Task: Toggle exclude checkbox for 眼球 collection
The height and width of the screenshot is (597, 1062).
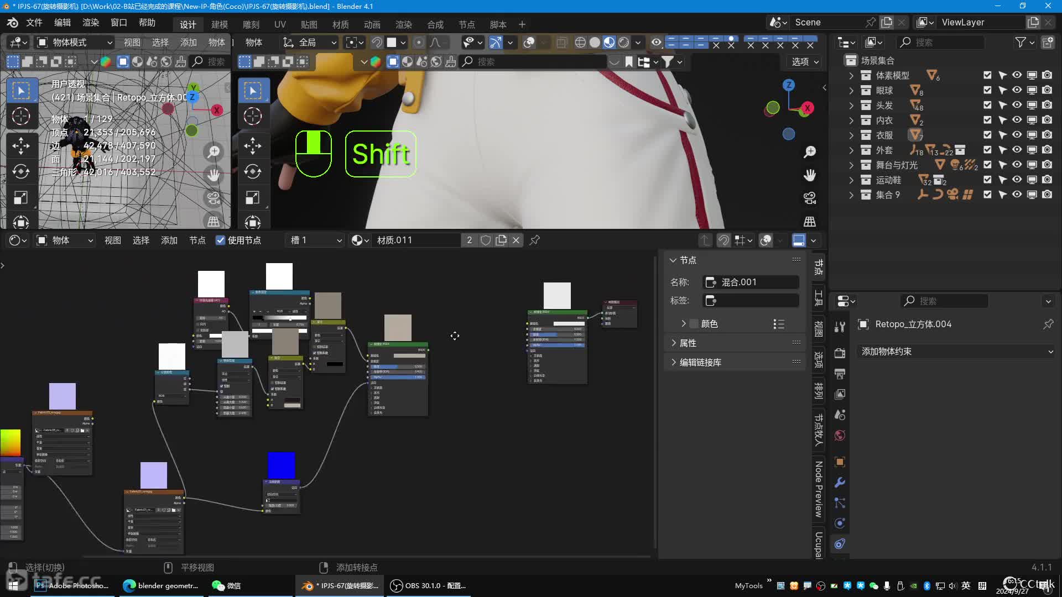Action: click(x=987, y=90)
